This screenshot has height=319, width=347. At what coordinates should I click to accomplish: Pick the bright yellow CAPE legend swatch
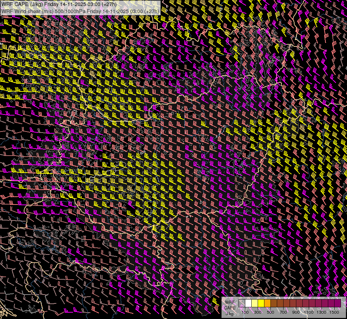[261, 303]
